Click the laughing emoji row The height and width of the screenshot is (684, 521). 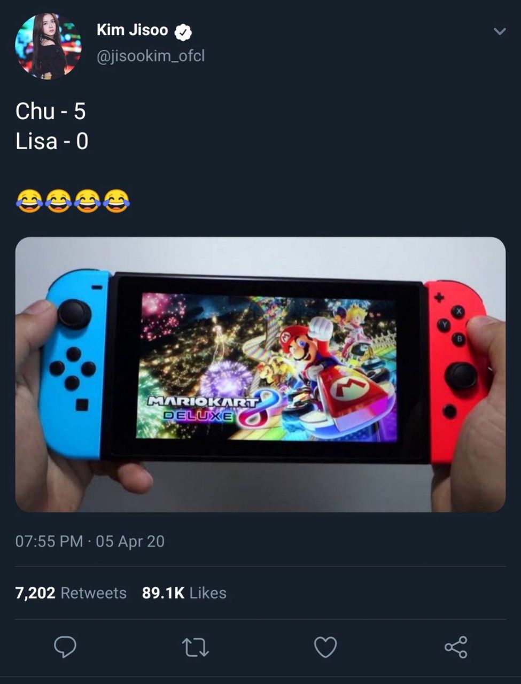click(x=73, y=201)
